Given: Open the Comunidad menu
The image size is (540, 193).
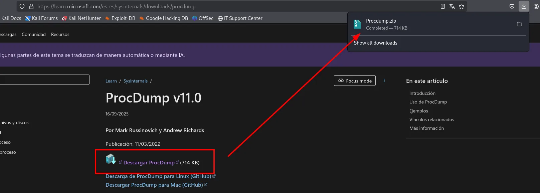Looking at the screenshot, I should [34, 34].
